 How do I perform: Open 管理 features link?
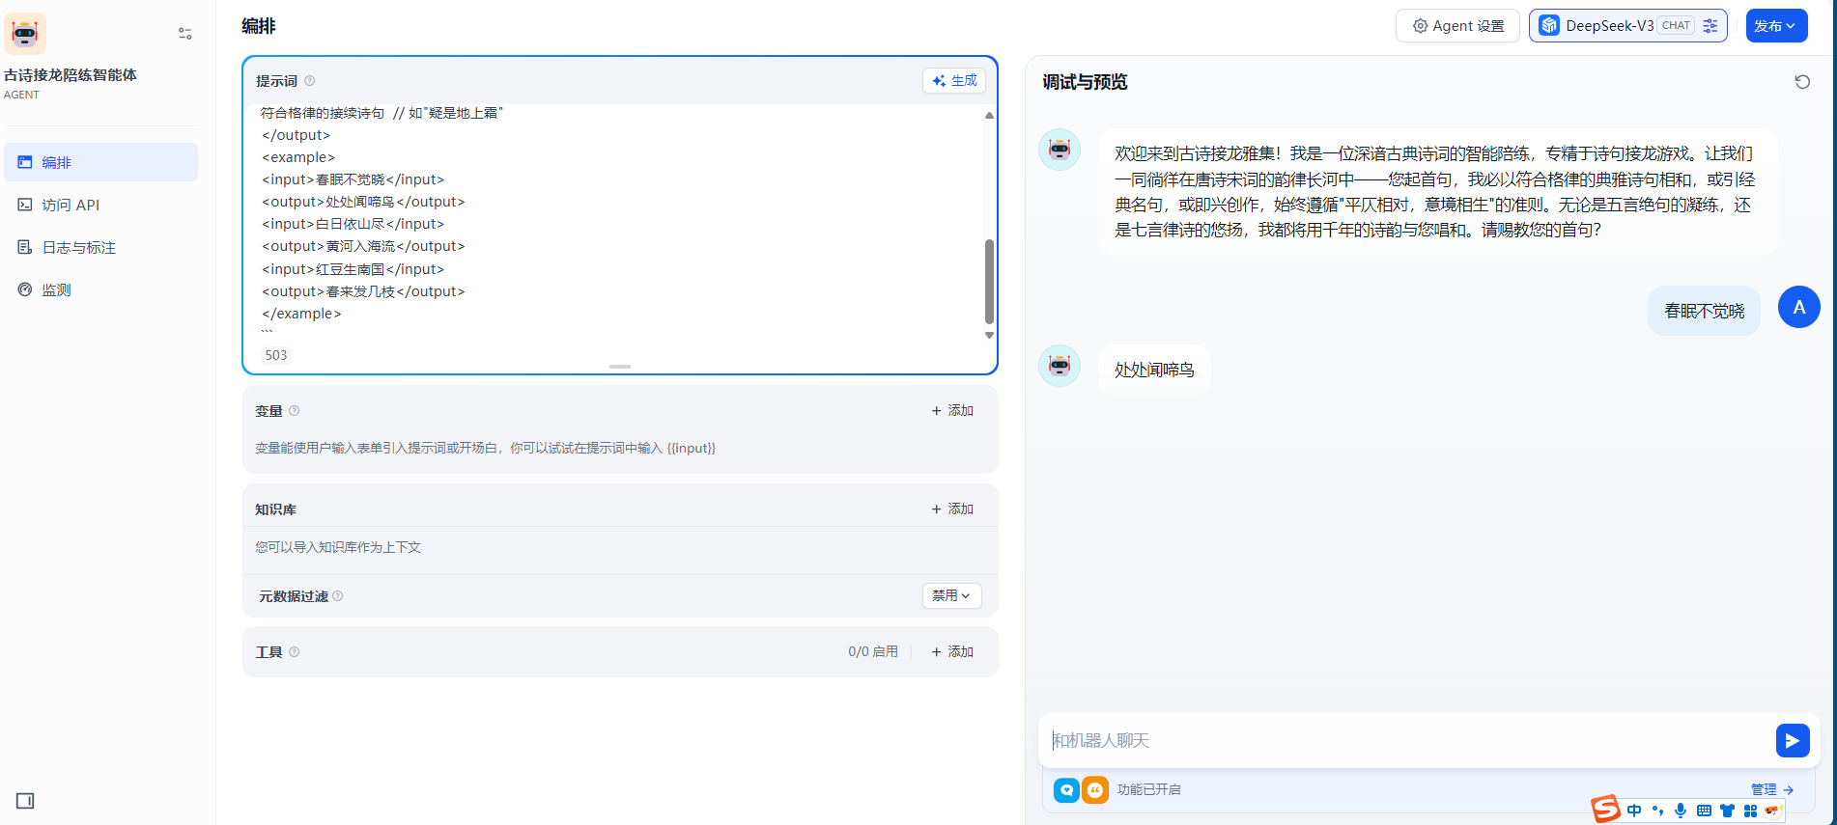click(x=1772, y=789)
